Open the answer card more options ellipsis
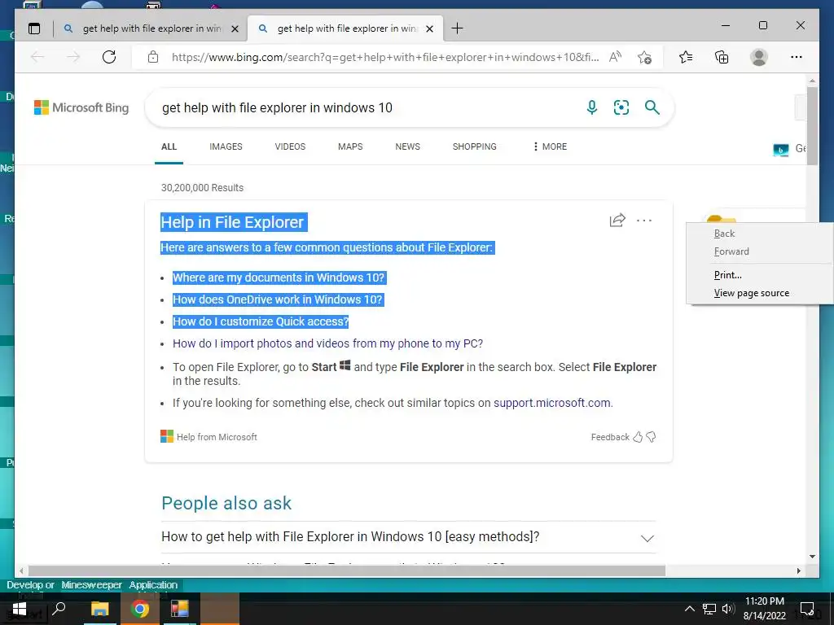Screen dimensions: 834x625 [644, 220]
